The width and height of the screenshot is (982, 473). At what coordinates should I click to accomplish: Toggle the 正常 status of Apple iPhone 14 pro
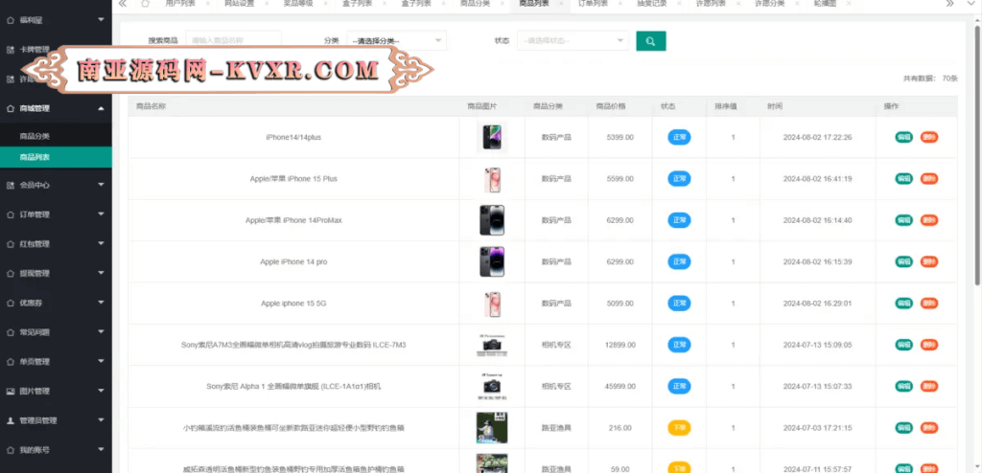679,261
